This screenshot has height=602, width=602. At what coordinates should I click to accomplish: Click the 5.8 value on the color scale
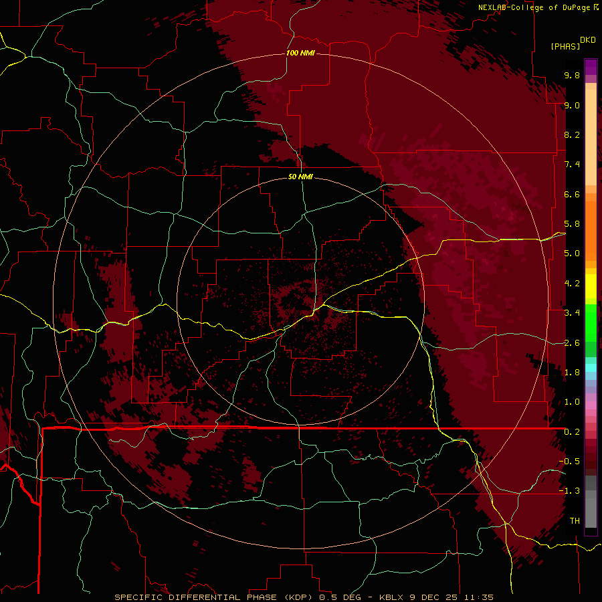572,224
